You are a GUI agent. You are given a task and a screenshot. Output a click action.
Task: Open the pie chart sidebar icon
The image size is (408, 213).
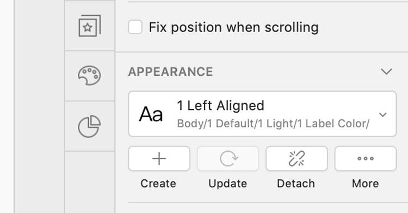click(x=89, y=126)
